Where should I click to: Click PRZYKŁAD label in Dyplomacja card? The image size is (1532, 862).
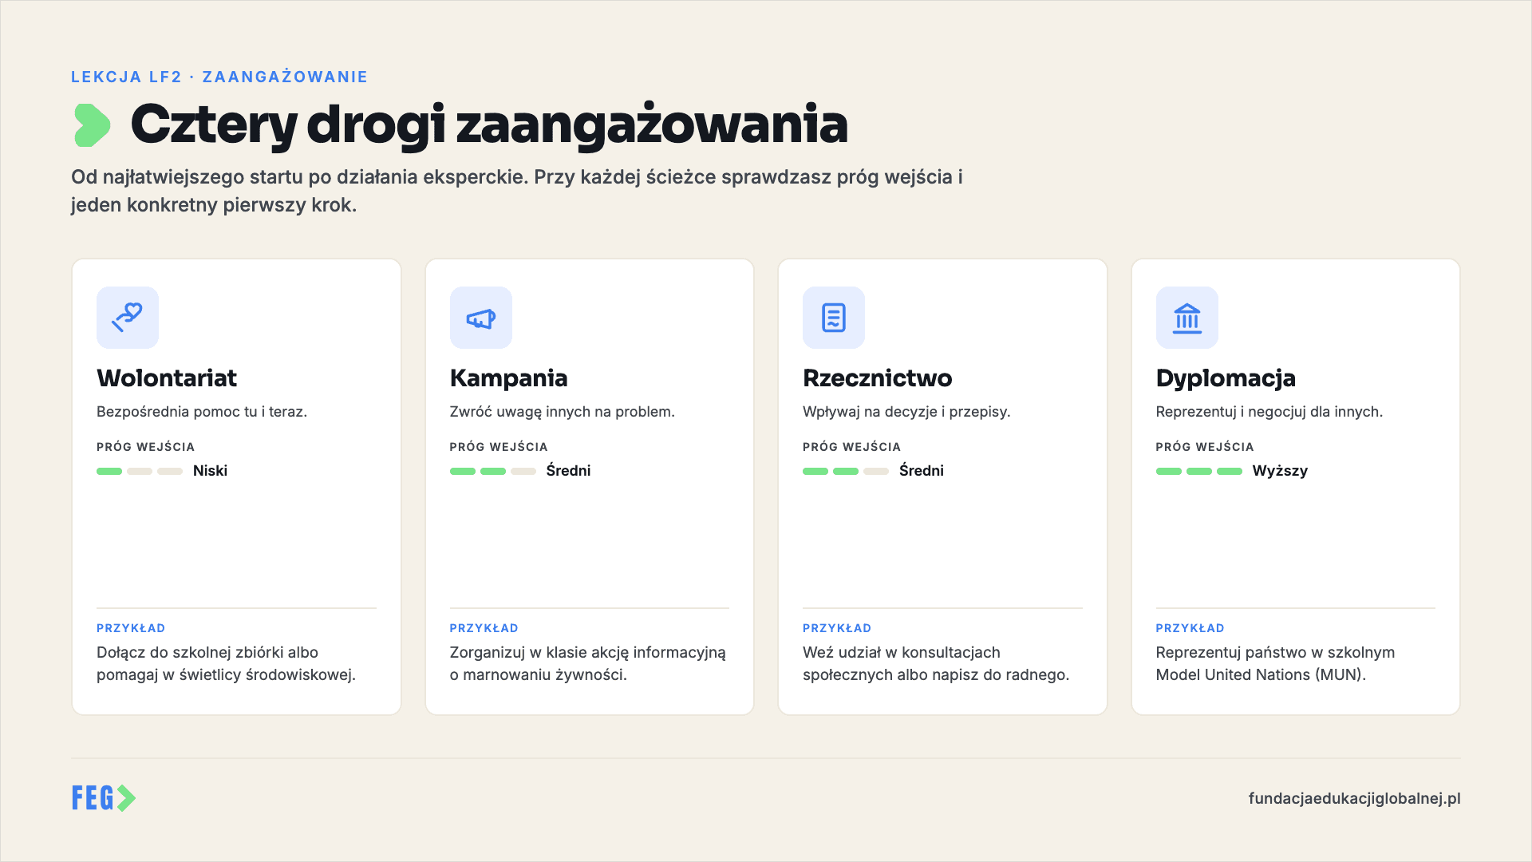(x=1190, y=628)
